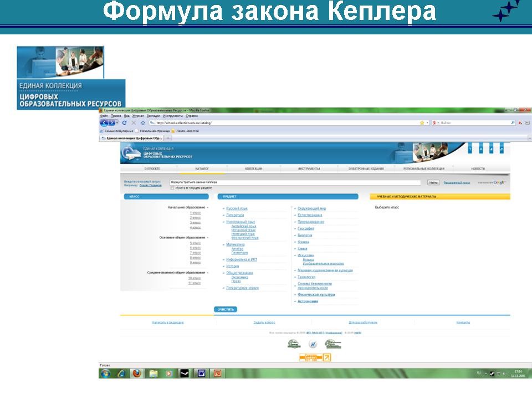The image size is (532, 399).
Task: Select the '11 класс' link
Action: [194, 283]
